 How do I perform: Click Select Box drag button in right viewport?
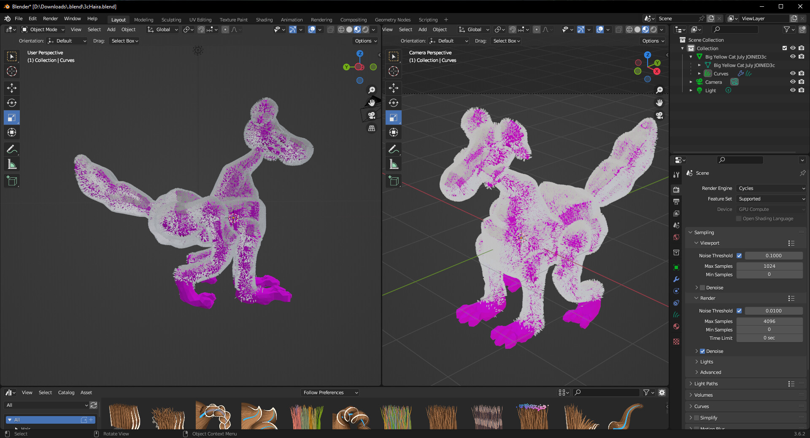pos(507,41)
